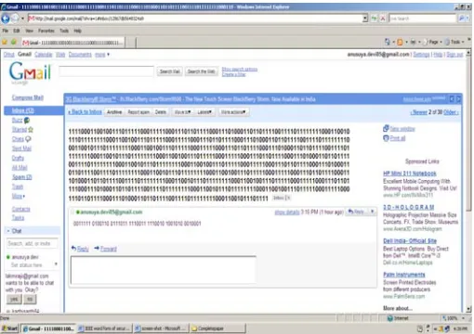Open the Move to dropdown
This screenshot has height=334, width=474.
pos(182,112)
